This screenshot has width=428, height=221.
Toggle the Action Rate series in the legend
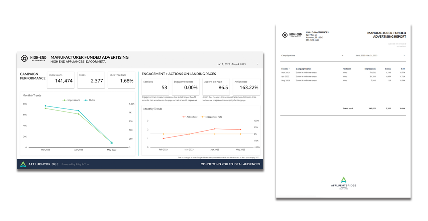tap(190, 117)
